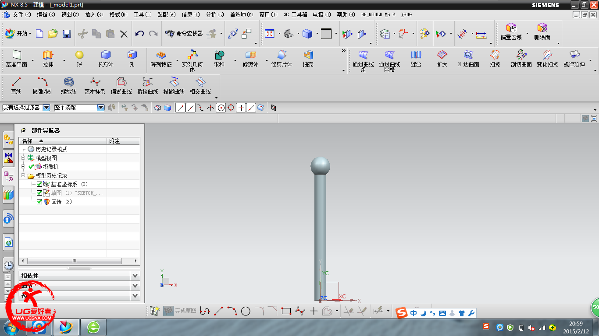The width and height of the screenshot is (599, 336).
Task: Click the Offset Region (偏置区域) tool
Action: point(511,32)
